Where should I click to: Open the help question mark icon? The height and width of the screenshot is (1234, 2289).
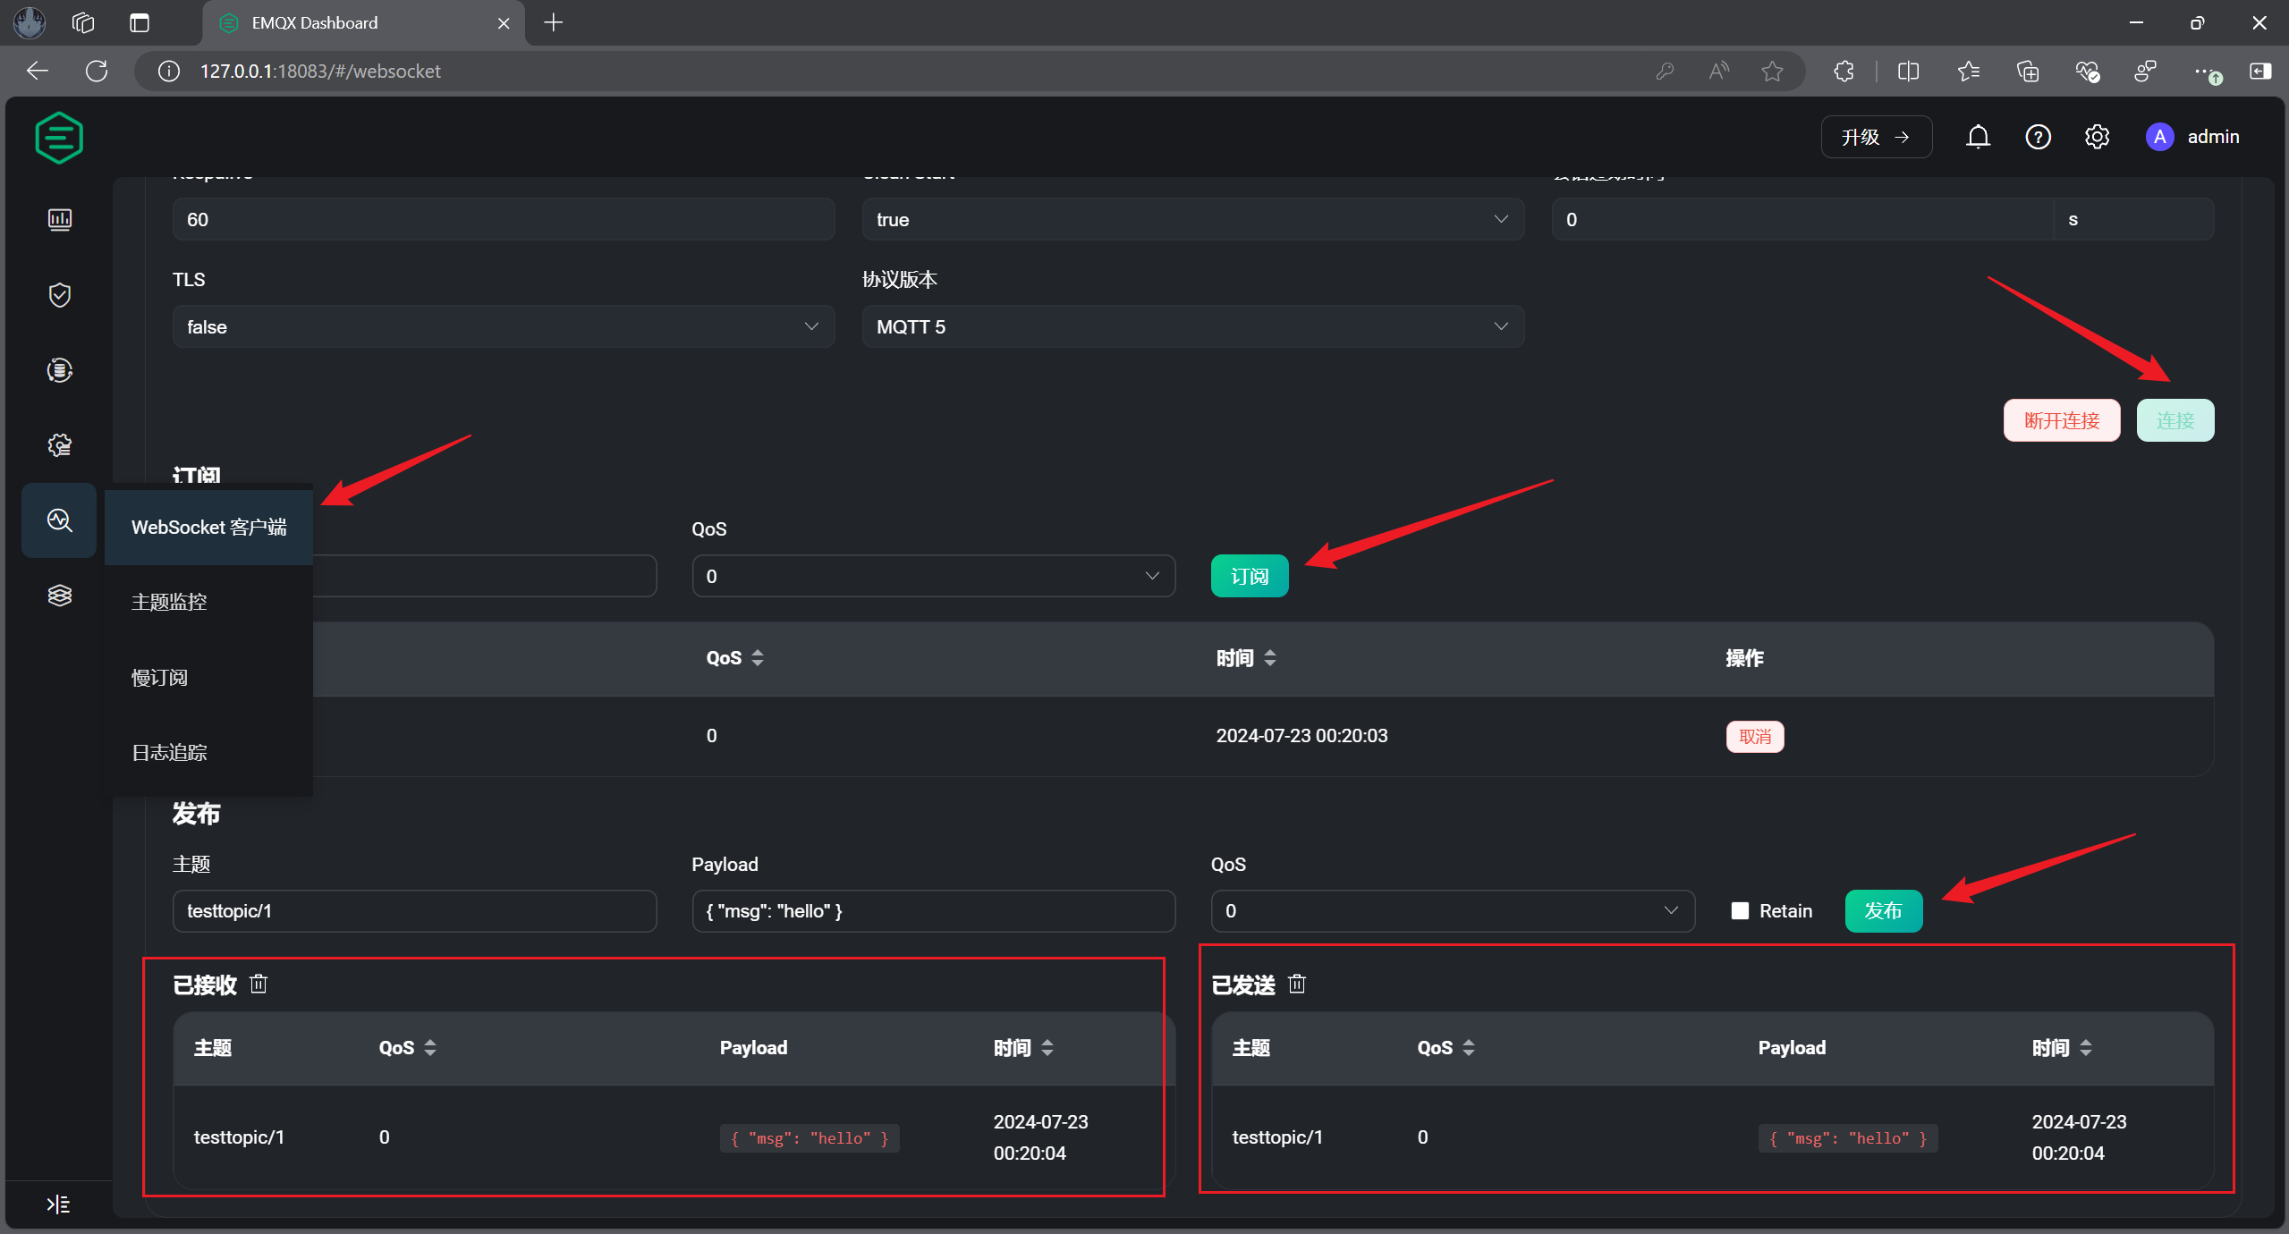[2038, 137]
